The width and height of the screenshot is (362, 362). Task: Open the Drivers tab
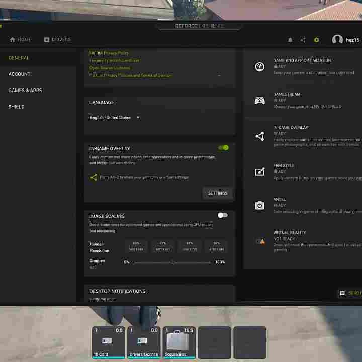coord(58,40)
